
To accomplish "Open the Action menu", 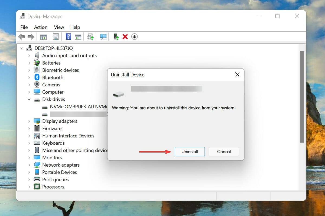I will 41,27.
